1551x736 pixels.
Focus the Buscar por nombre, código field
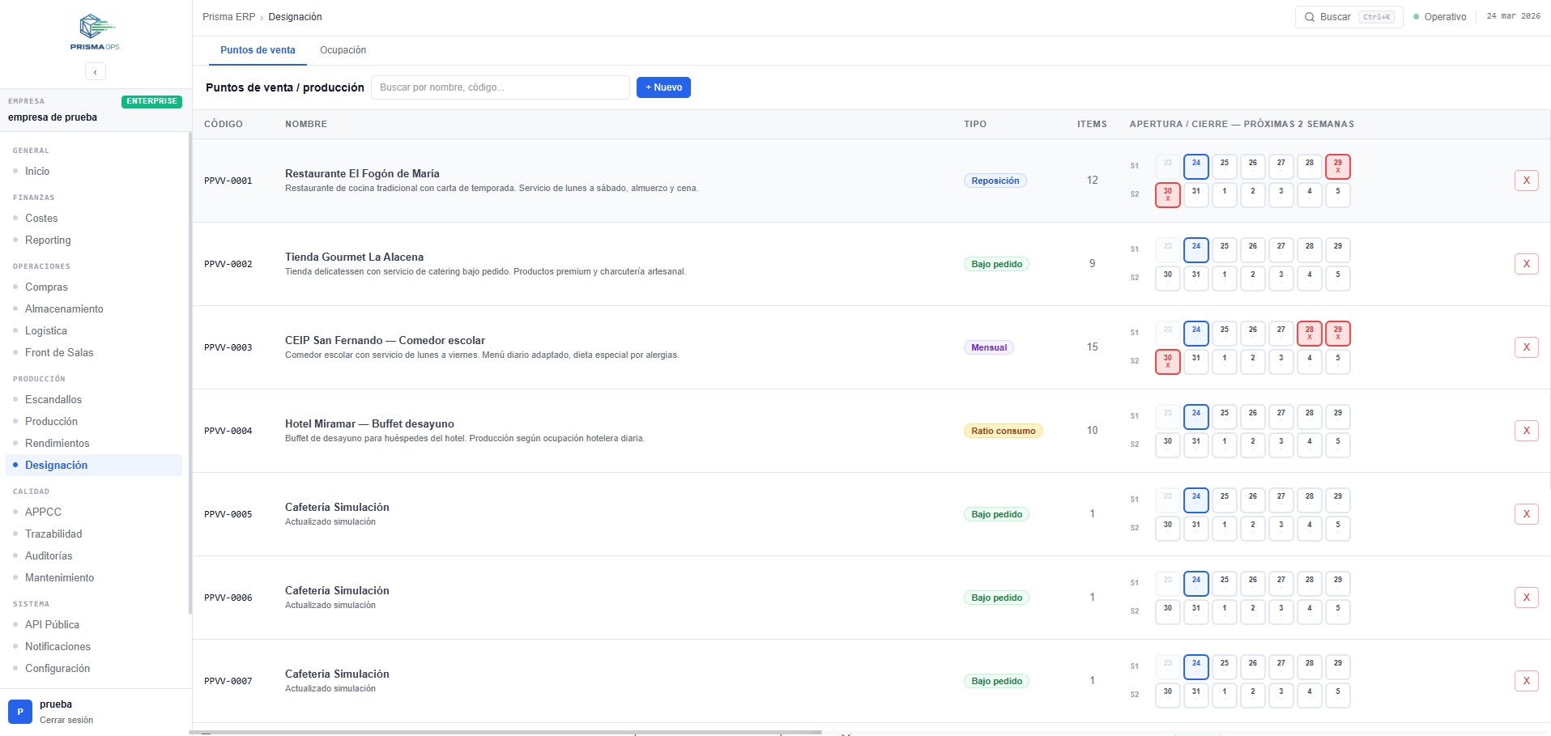point(500,87)
